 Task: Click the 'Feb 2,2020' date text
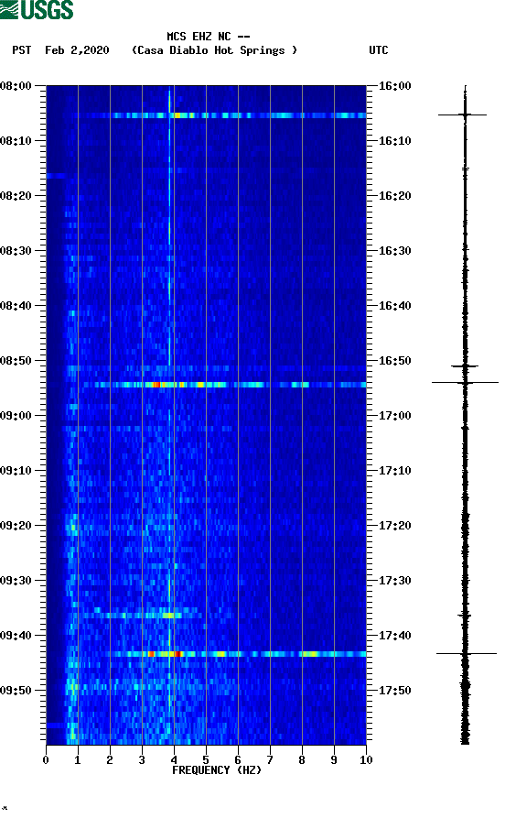[x=77, y=50]
